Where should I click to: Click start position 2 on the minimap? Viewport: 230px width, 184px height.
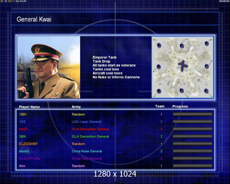click(x=159, y=67)
